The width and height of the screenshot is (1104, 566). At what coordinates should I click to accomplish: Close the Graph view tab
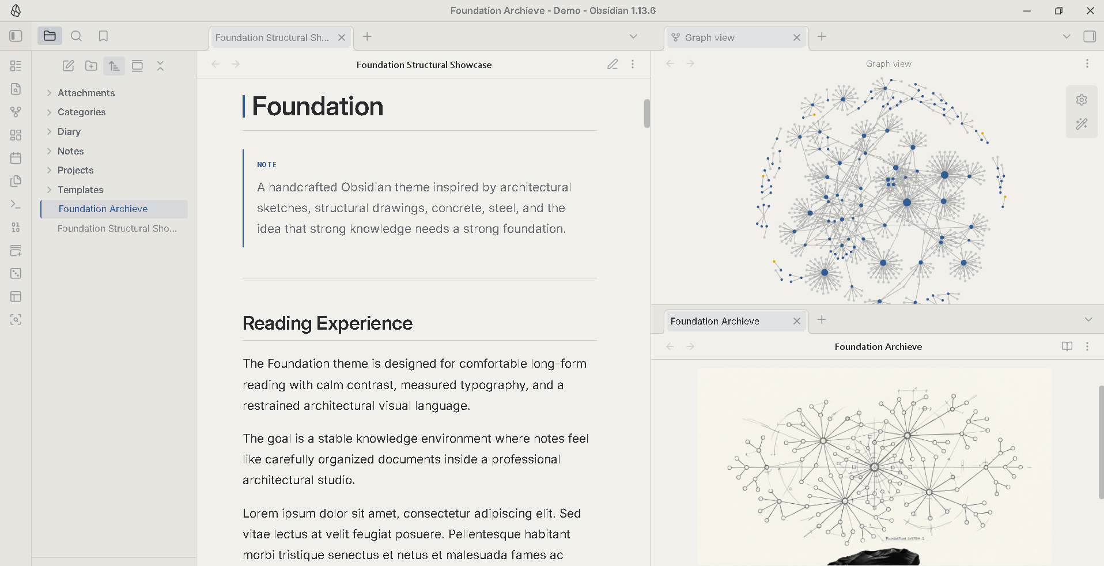(797, 37)
